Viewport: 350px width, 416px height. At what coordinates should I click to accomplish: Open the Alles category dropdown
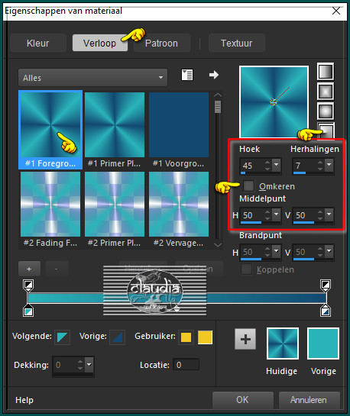[x=93, y=78]
